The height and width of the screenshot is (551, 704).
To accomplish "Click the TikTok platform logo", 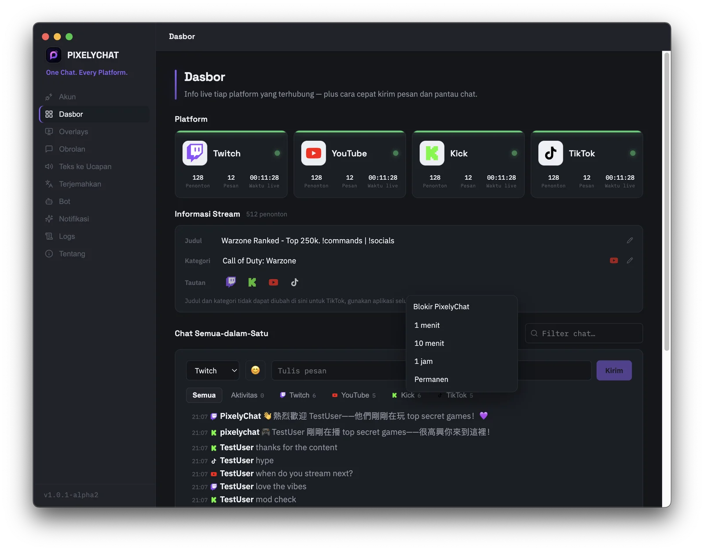I will [x=550, y=153].
